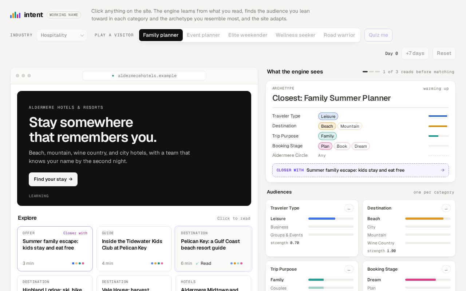
Task: Select the Dream booking stage chip
Action: (x=360, y=146)
